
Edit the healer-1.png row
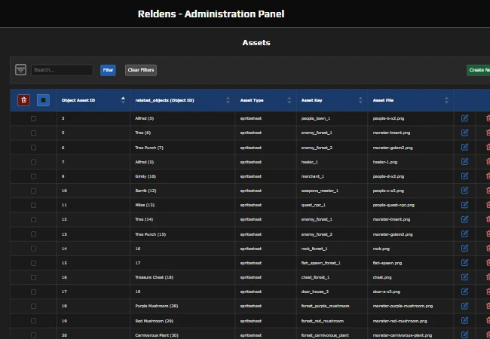(464, 161)
